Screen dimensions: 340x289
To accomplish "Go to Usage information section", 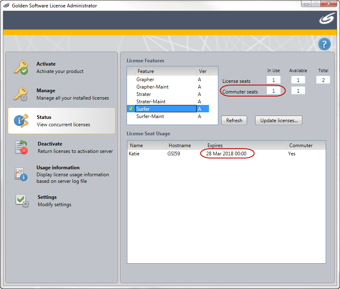I will pos(61,174).
